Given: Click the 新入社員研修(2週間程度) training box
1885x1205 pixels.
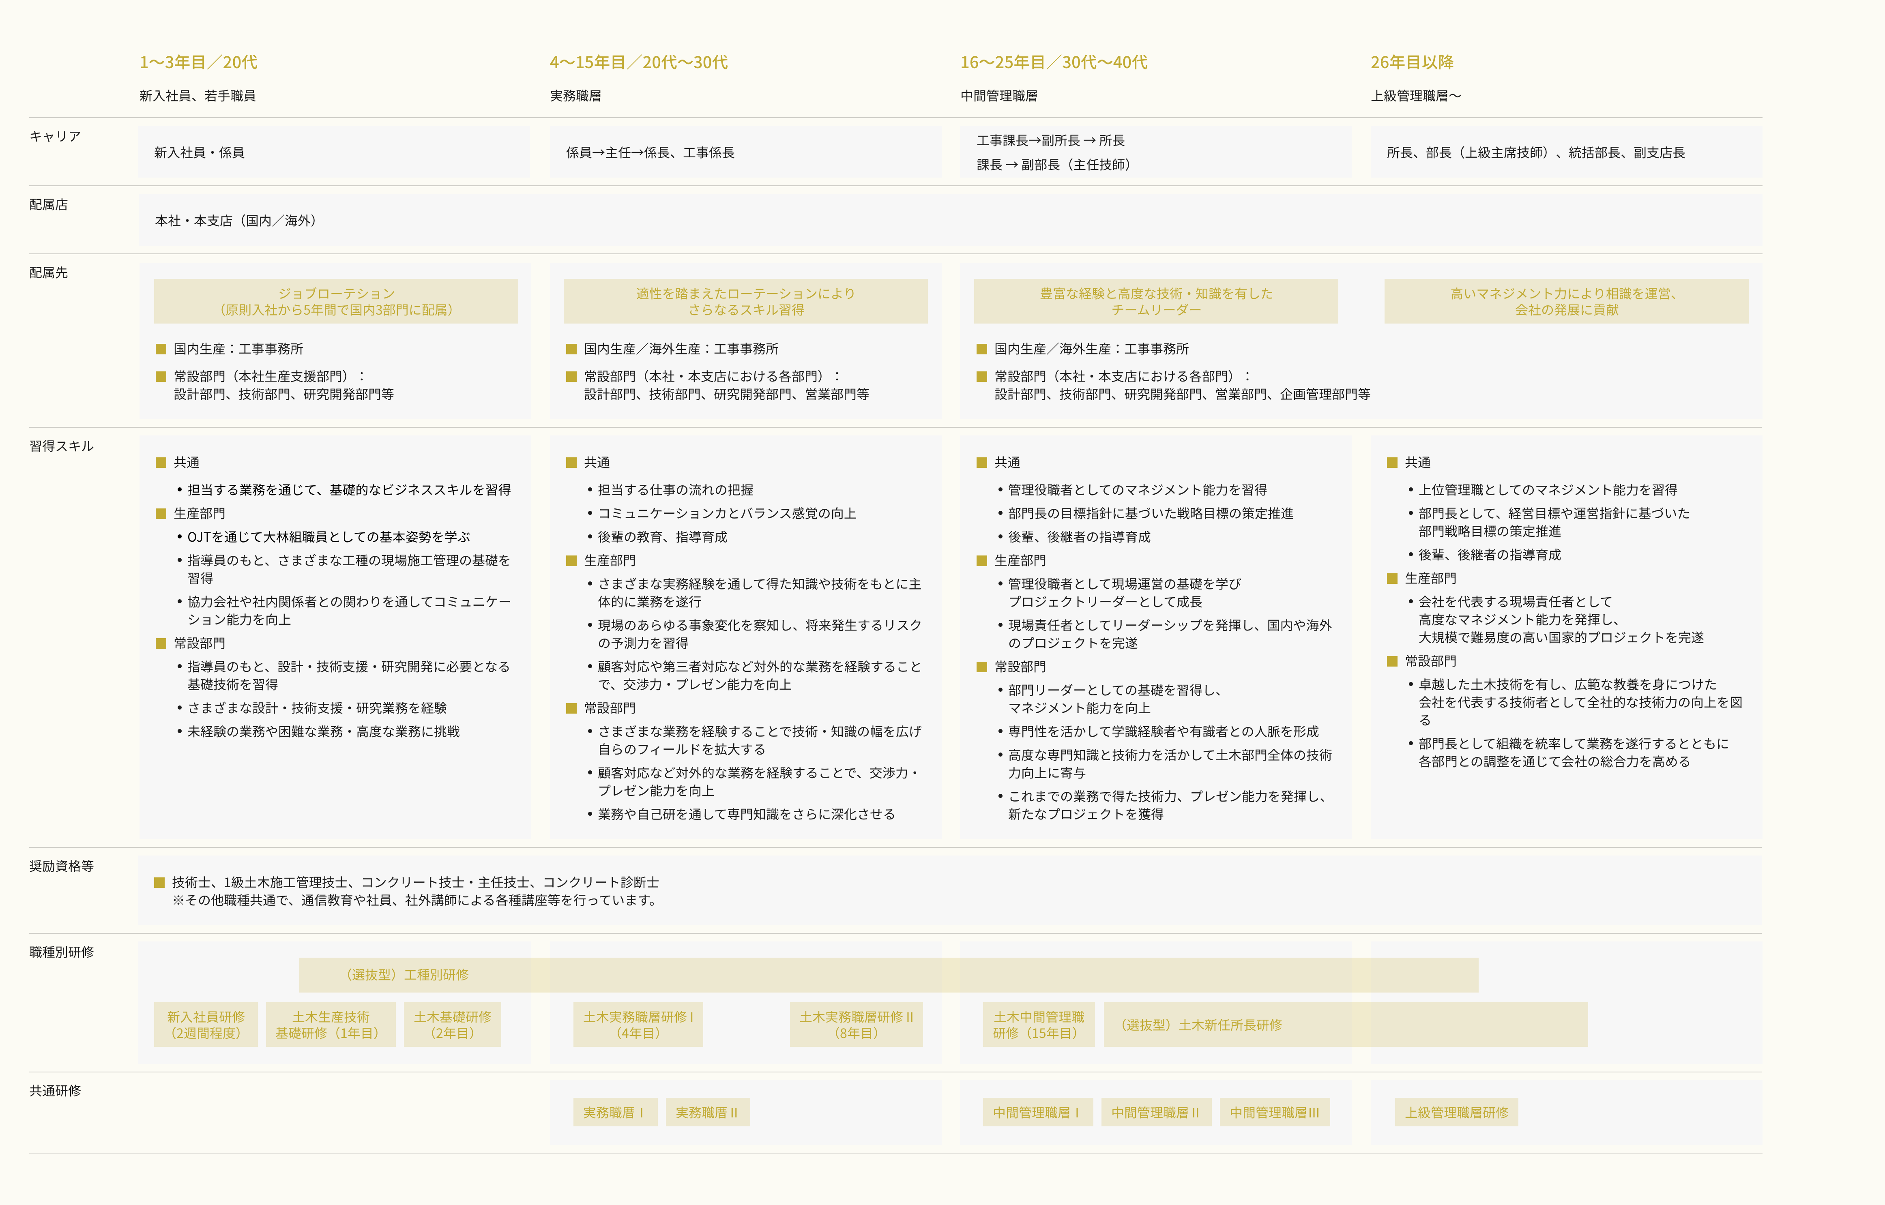Looking at the screenshot, I should click(205, 1024).
